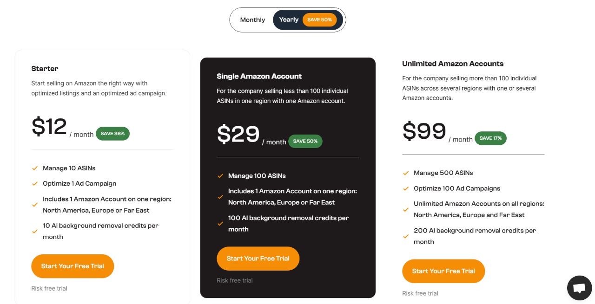Viewport: 595px width, 304px height.
Task: Start free trial for Single Amazon Account
Action: point(258,259)
